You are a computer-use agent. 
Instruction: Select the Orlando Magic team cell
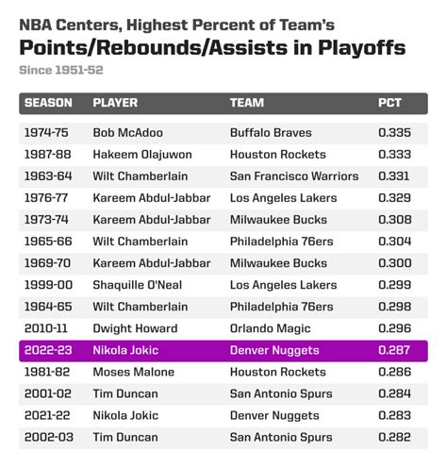tap(271, 328)
